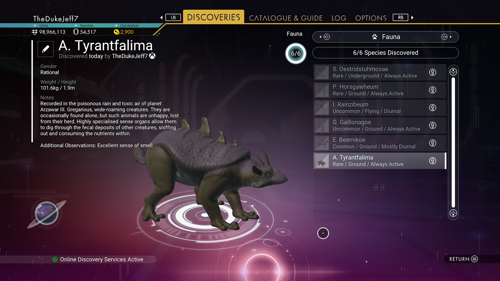
Task: Click the Return button
Action: 464,259
